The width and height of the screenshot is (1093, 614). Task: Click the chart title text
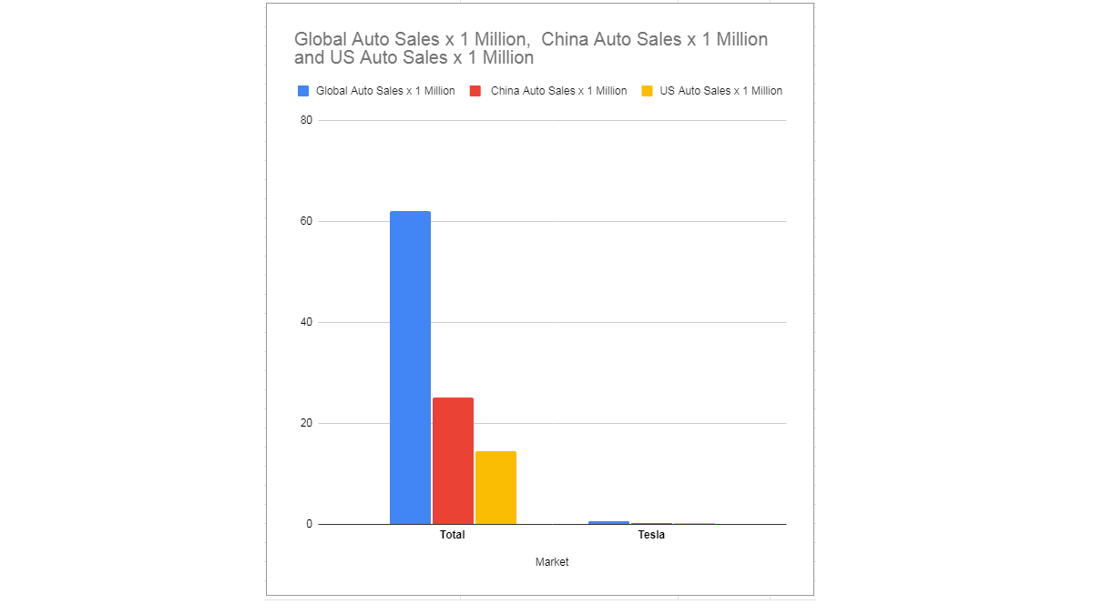(x=530, y=48)
